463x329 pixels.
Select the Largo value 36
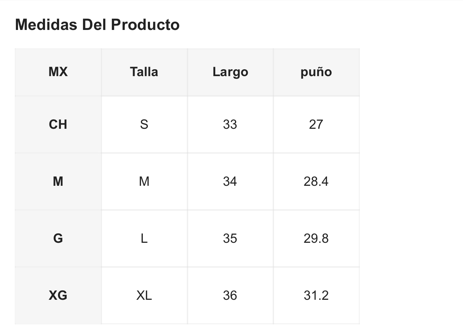tap(230, 295)
